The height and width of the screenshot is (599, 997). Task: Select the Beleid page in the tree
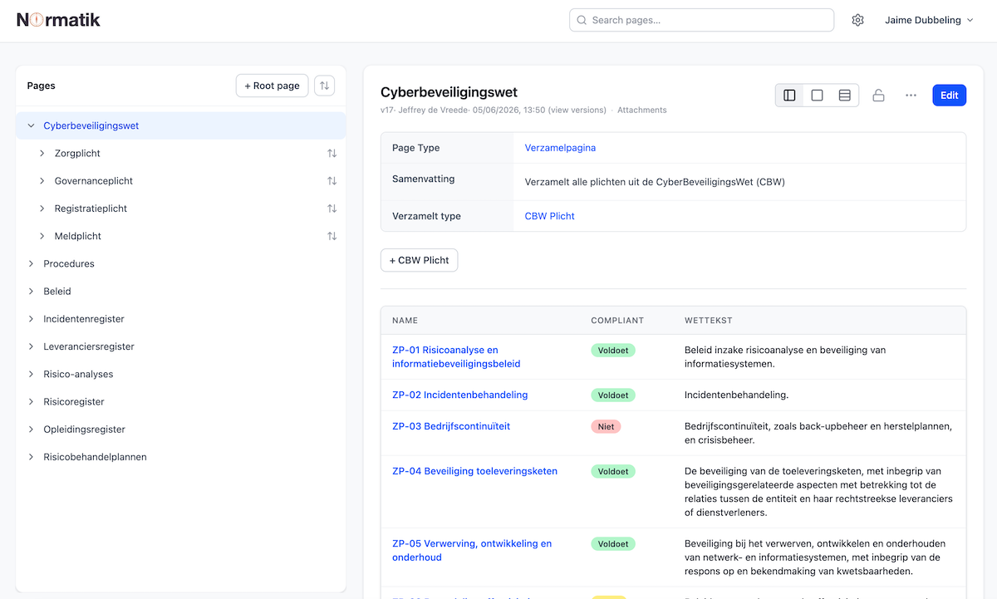pos(57,292)
